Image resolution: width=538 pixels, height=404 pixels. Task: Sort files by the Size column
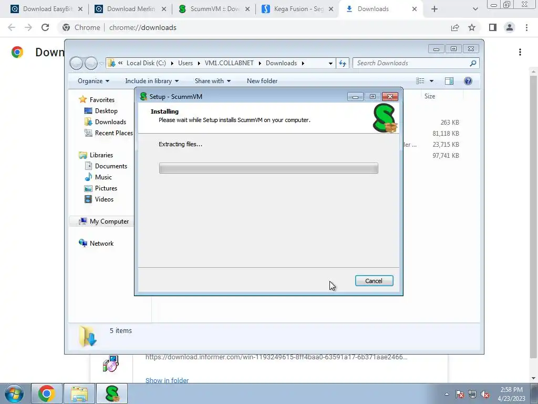(430, 96)
